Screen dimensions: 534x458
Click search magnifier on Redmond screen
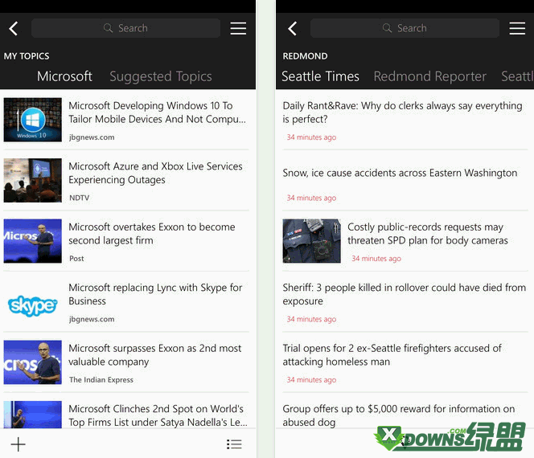387,28
